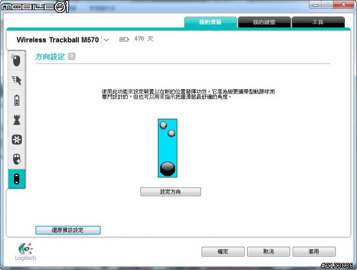Image resolution: width=357 pixels, height=270 pixels.
Task: Switch to the 工具 tab
Action: (318, 22)
